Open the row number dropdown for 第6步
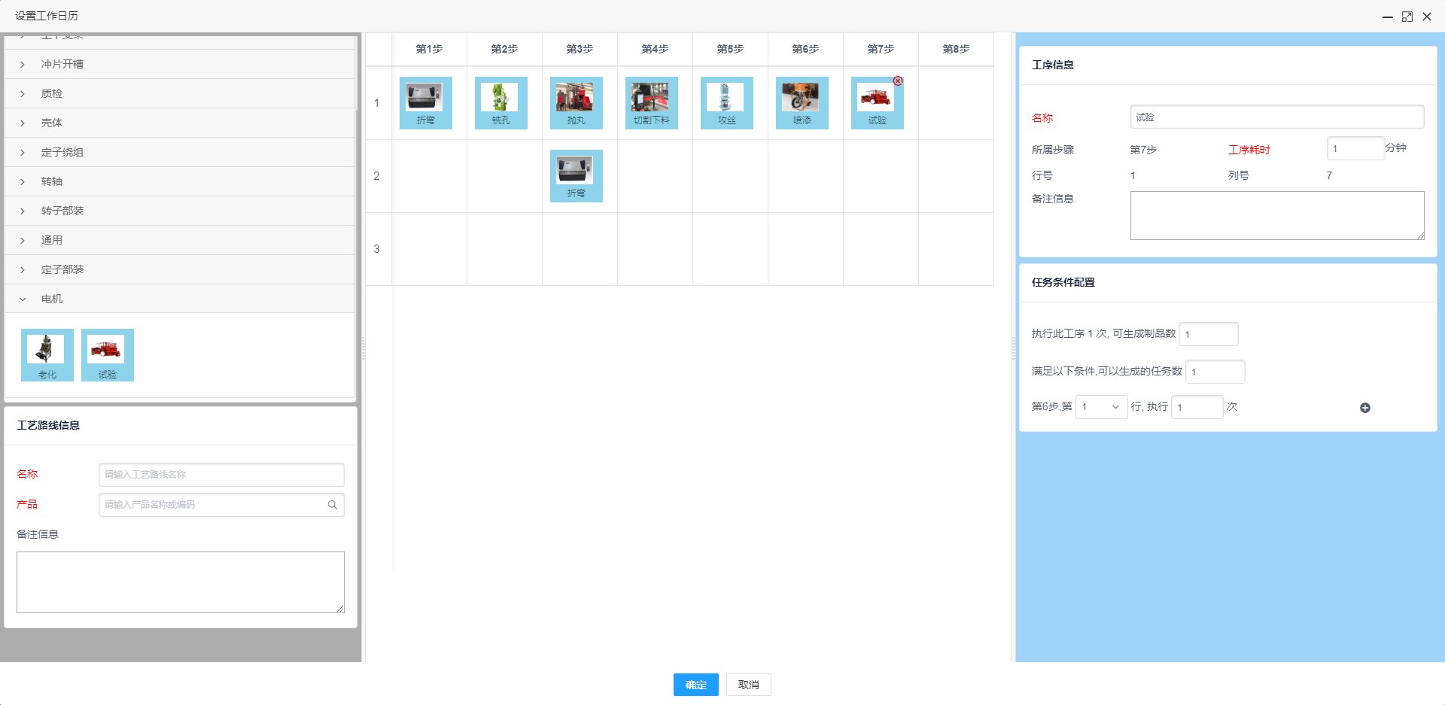 tap(1101, 407)
